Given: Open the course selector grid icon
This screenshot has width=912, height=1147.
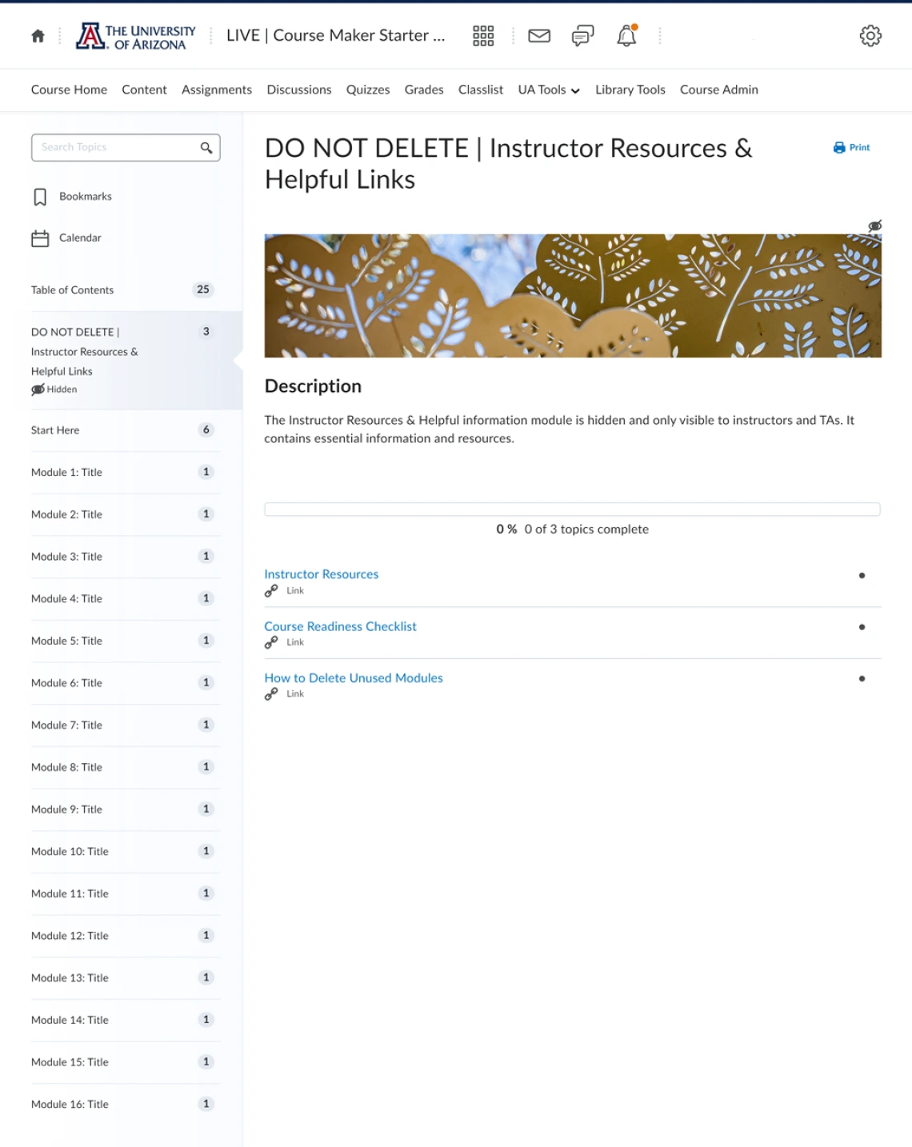Looking at the screenshot, I should [x=483, y=36].
